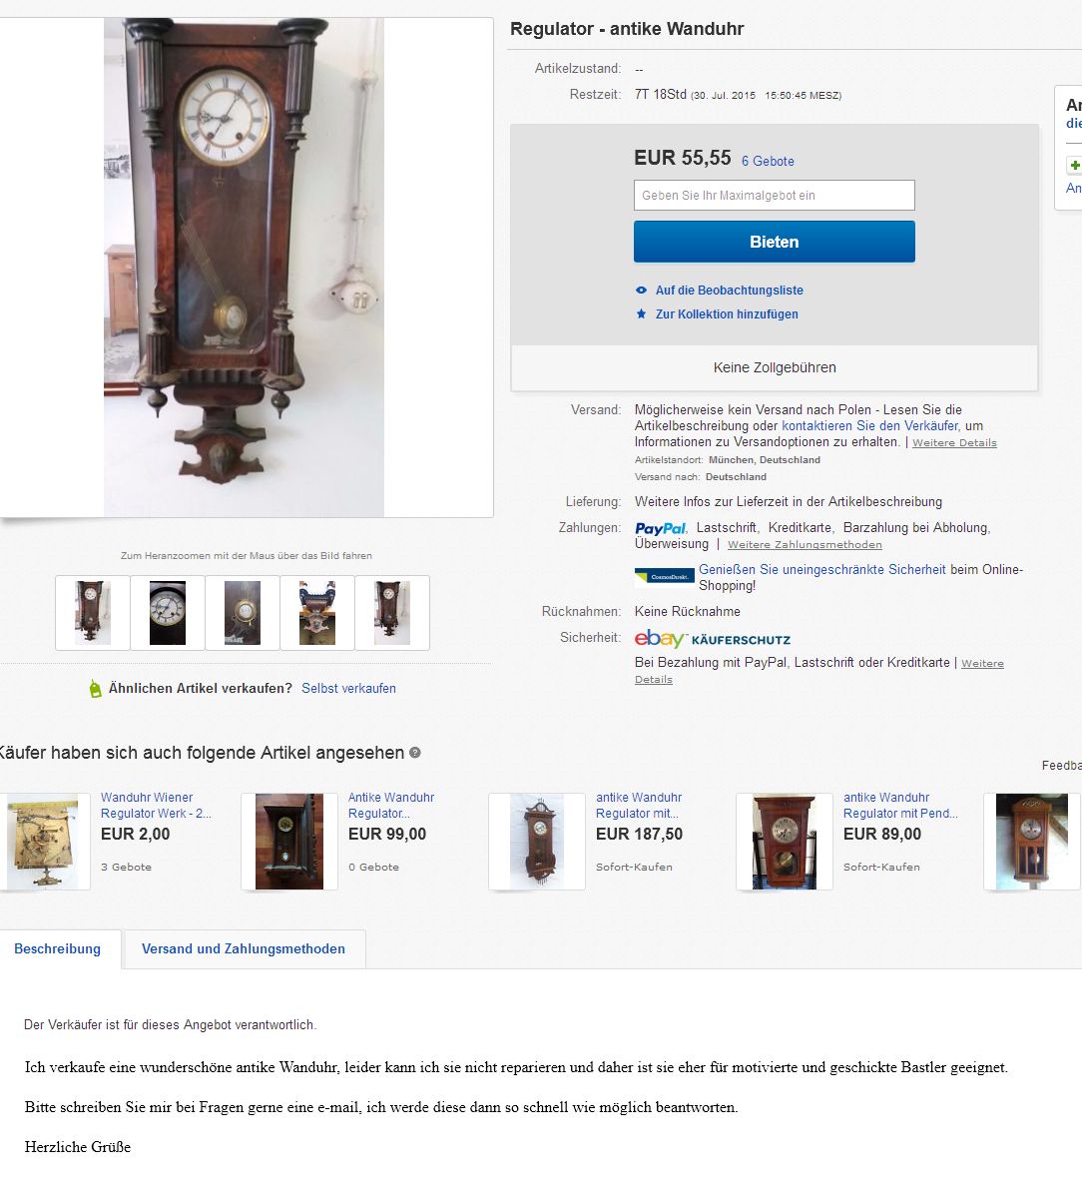Click the help question mark icon after angesehen
The height and width of the screenshot is (1193, 1082).
(x=414, y=753)
